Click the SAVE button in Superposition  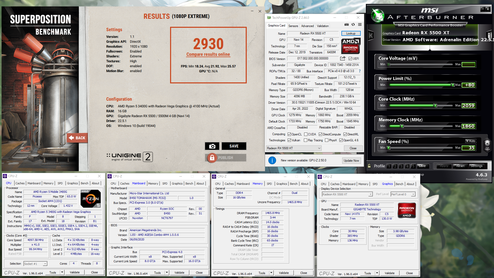[234, 146]
